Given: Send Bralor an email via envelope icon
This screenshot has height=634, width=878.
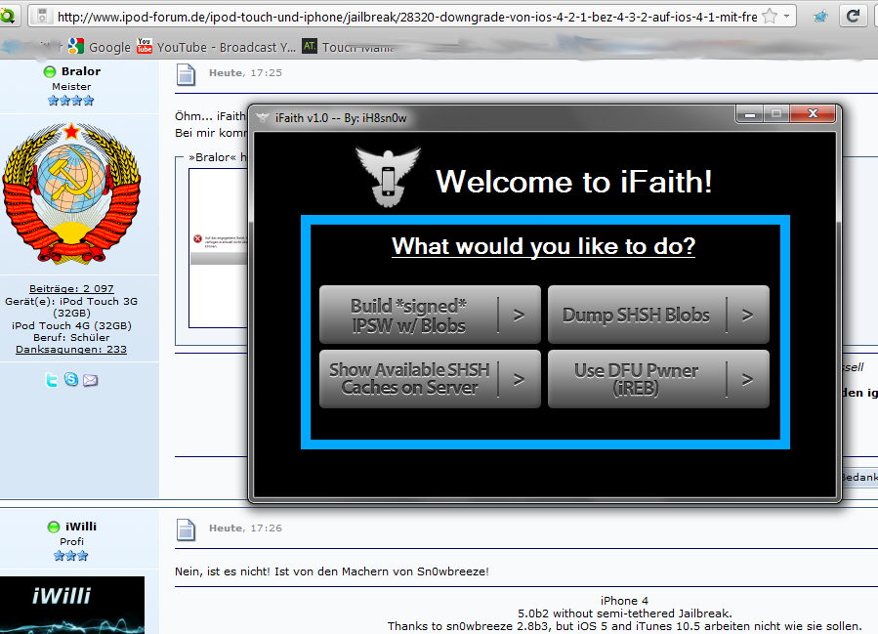Looking at the screenshot, I should 90,380.
